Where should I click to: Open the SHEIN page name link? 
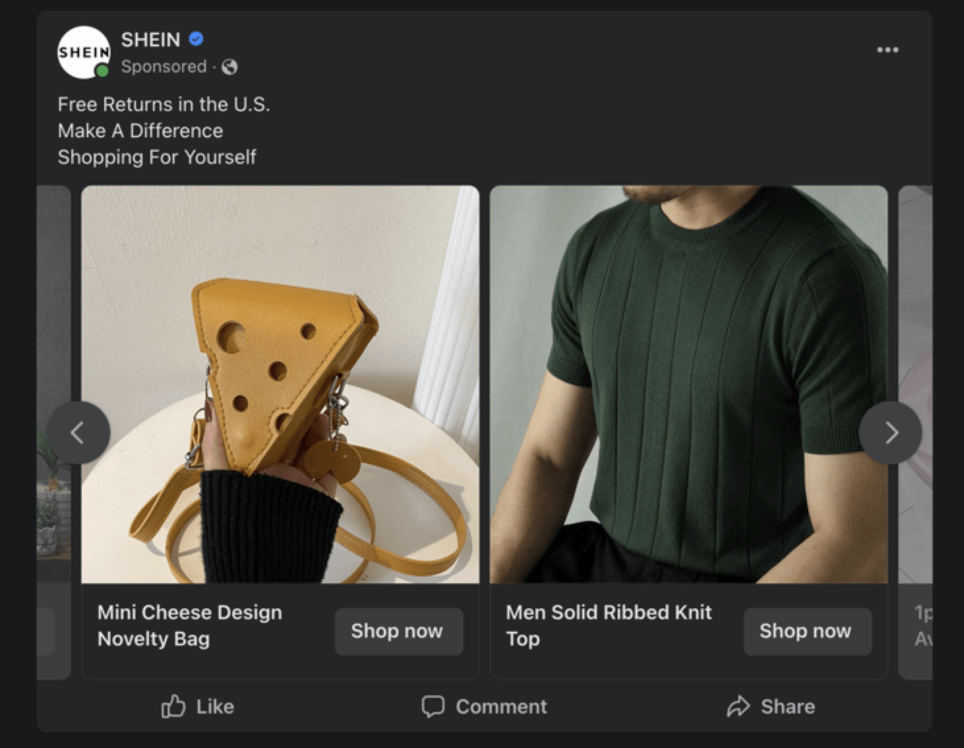click(x=150, y=40)
